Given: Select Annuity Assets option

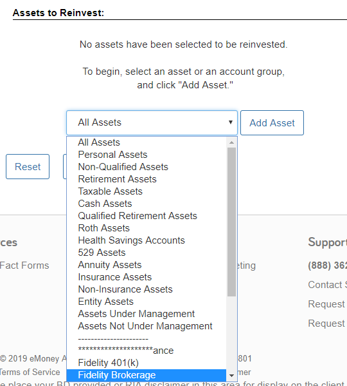Looking at the screenshot, I should 147,265.
